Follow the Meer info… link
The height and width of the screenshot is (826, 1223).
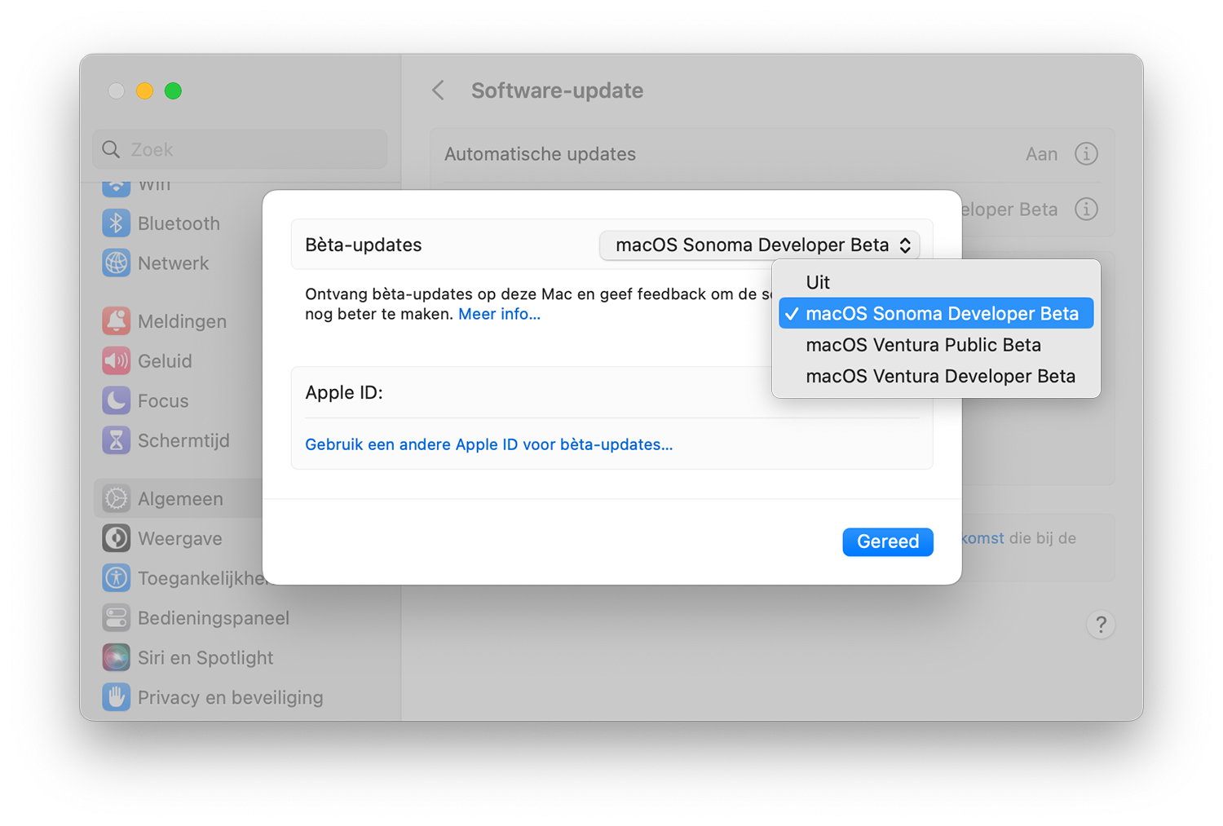click(499, 314)
